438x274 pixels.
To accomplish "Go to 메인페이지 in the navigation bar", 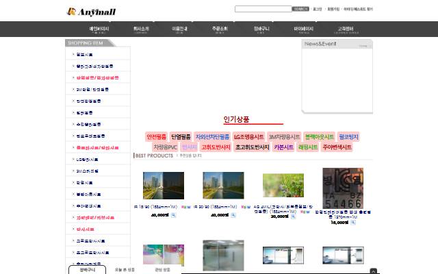I will click(x=99, y=29).
